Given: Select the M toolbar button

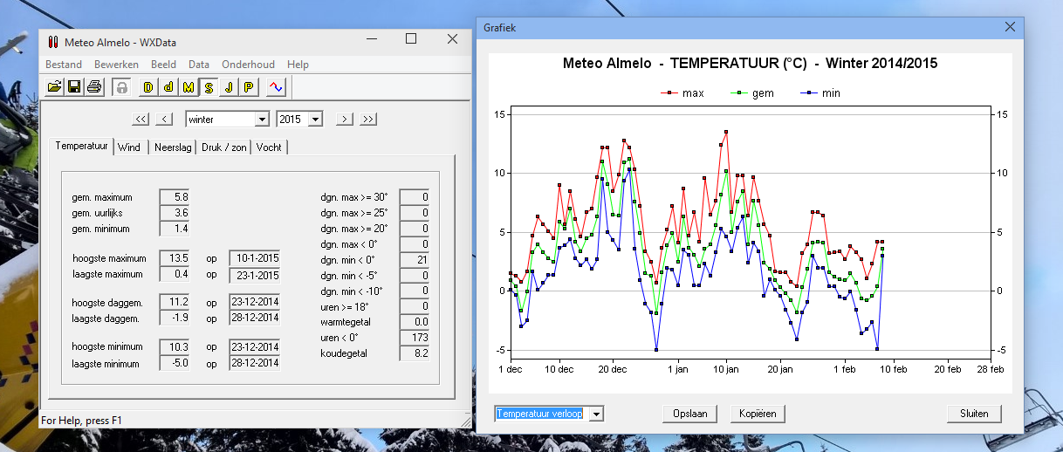Looking at the screenshot, I should click(189, 86).
